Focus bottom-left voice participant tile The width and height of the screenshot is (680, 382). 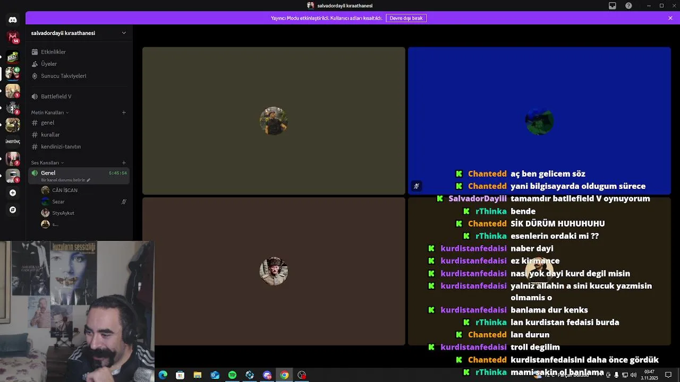[274, 272]
